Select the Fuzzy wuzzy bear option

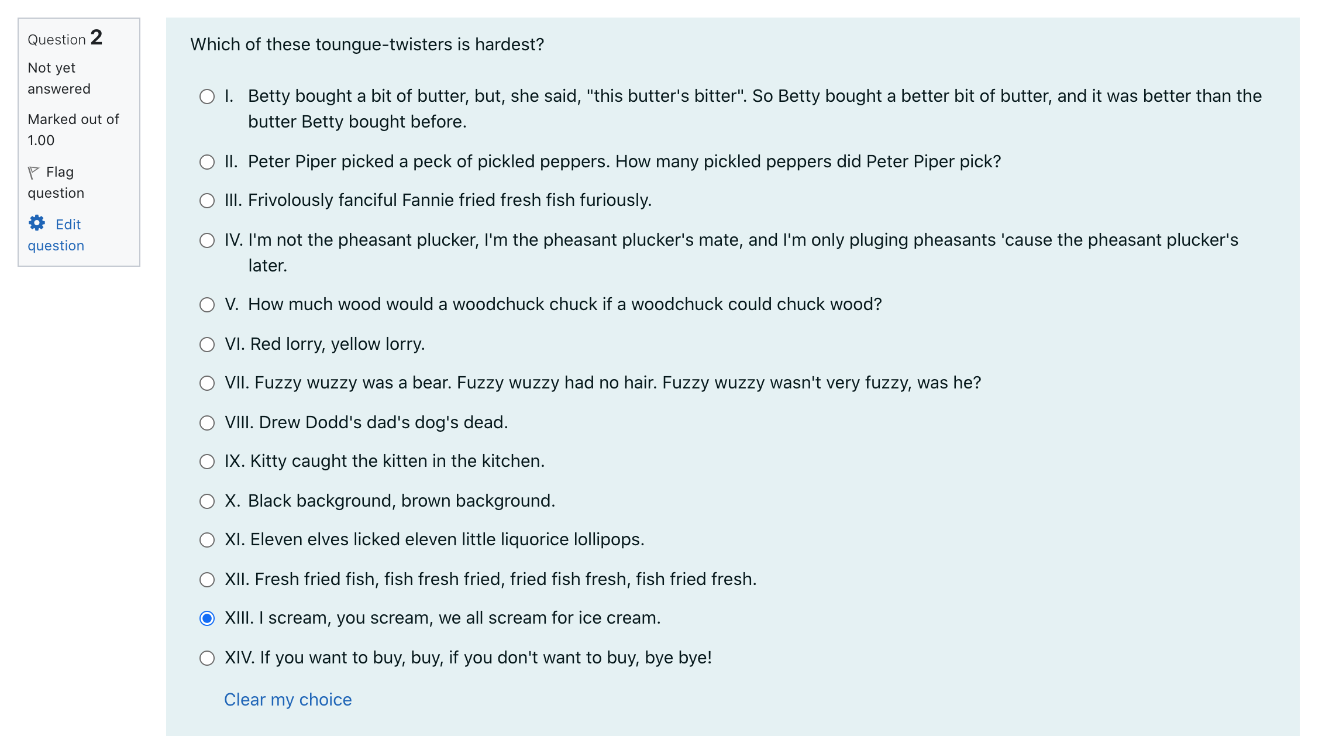tap(207, 383)
